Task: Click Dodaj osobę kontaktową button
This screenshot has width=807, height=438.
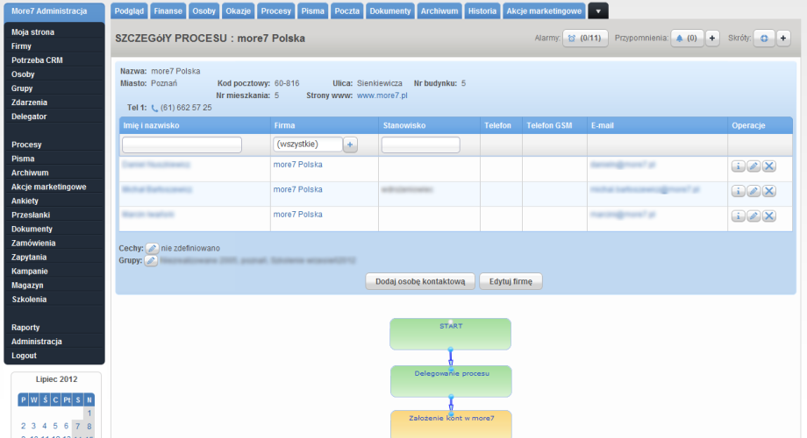Action: coord(420,282)
